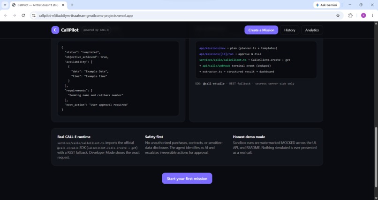Open the Chrome profile avatar

coord(363,15)
